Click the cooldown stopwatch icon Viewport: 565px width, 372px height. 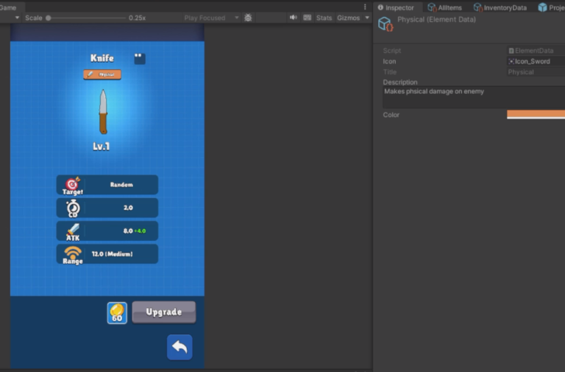tap(72, 208)
